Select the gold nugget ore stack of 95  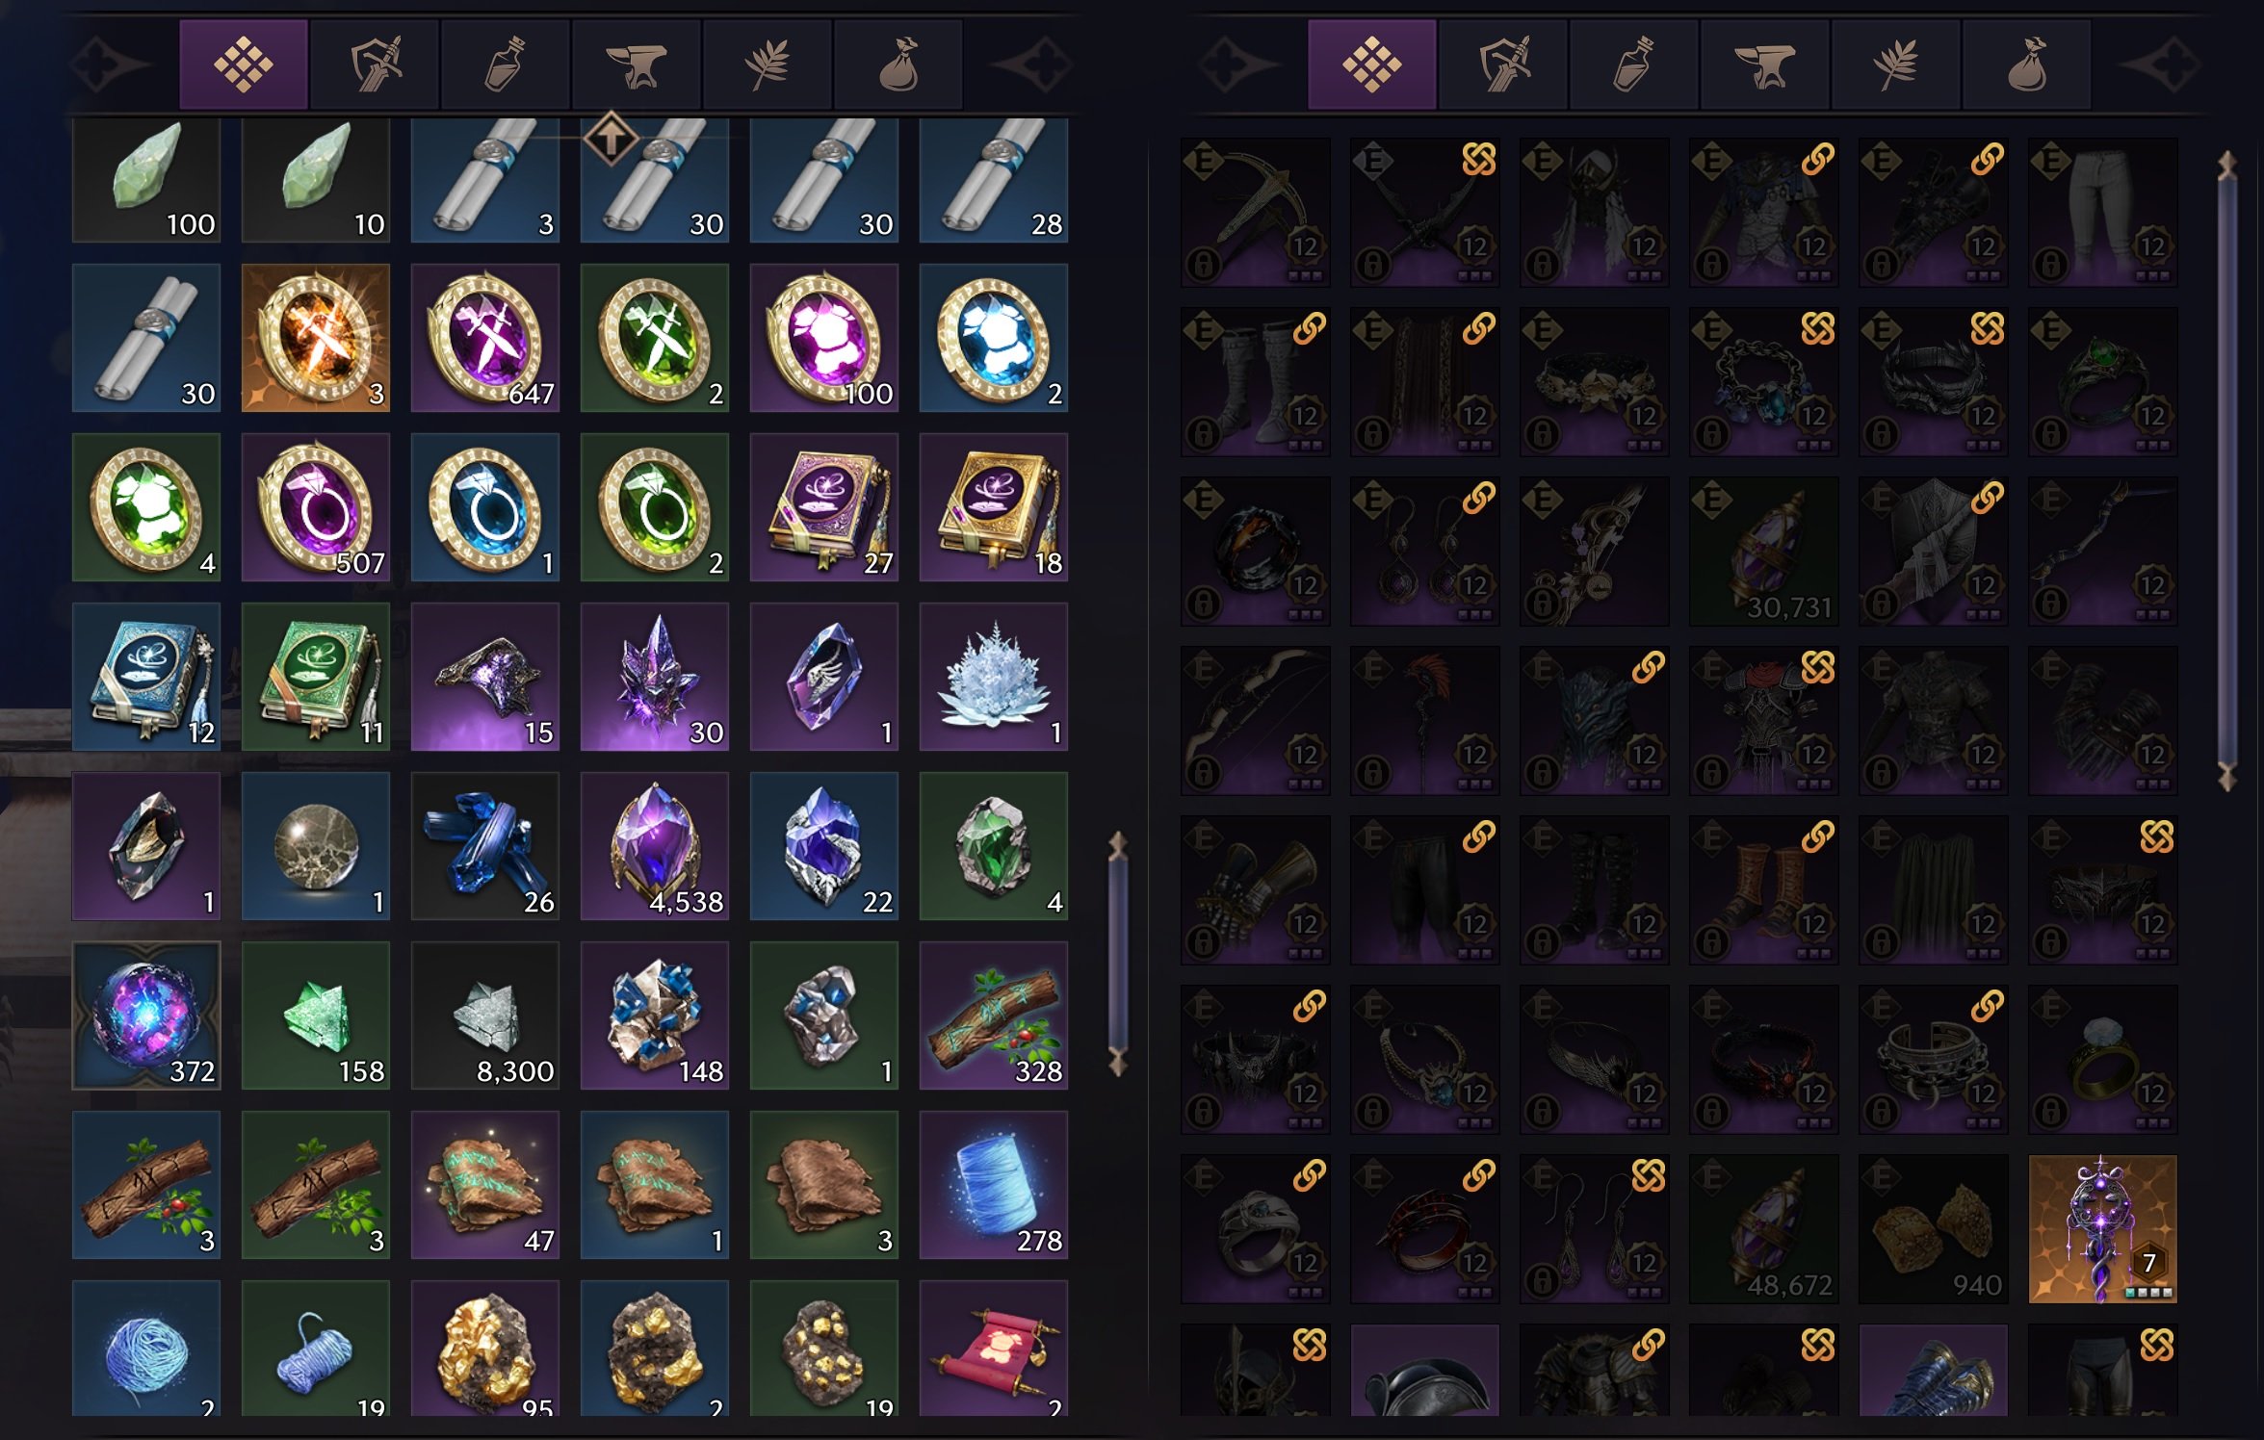[x=485, y=1349]
